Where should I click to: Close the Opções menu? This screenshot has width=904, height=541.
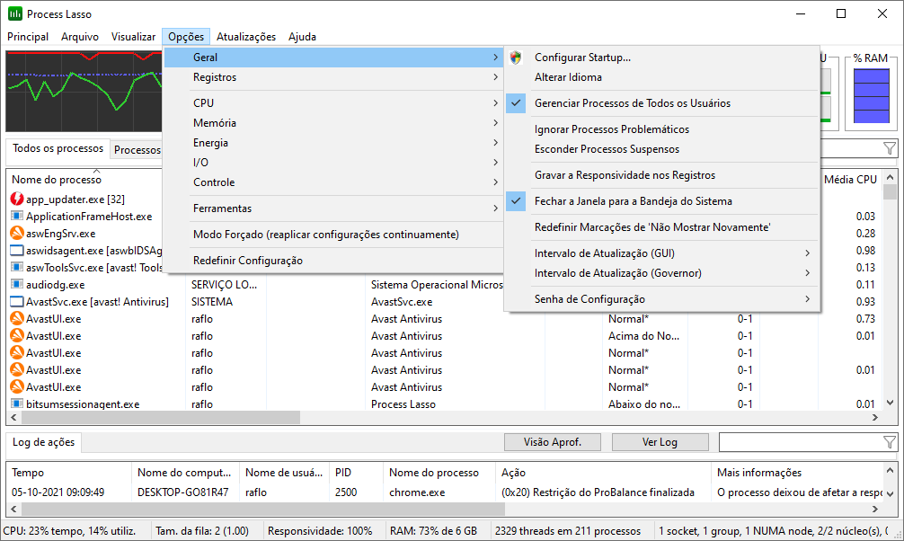pyautogui.click(x=186, y=37)
